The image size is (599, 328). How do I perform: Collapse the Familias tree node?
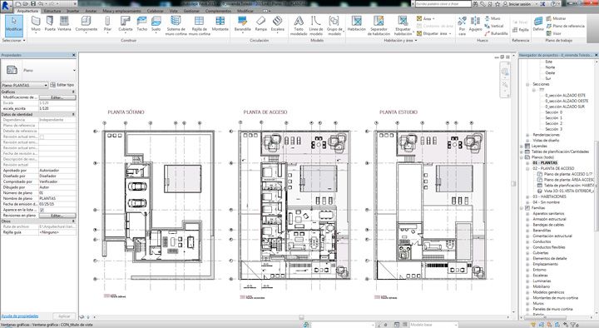(522, 208)
